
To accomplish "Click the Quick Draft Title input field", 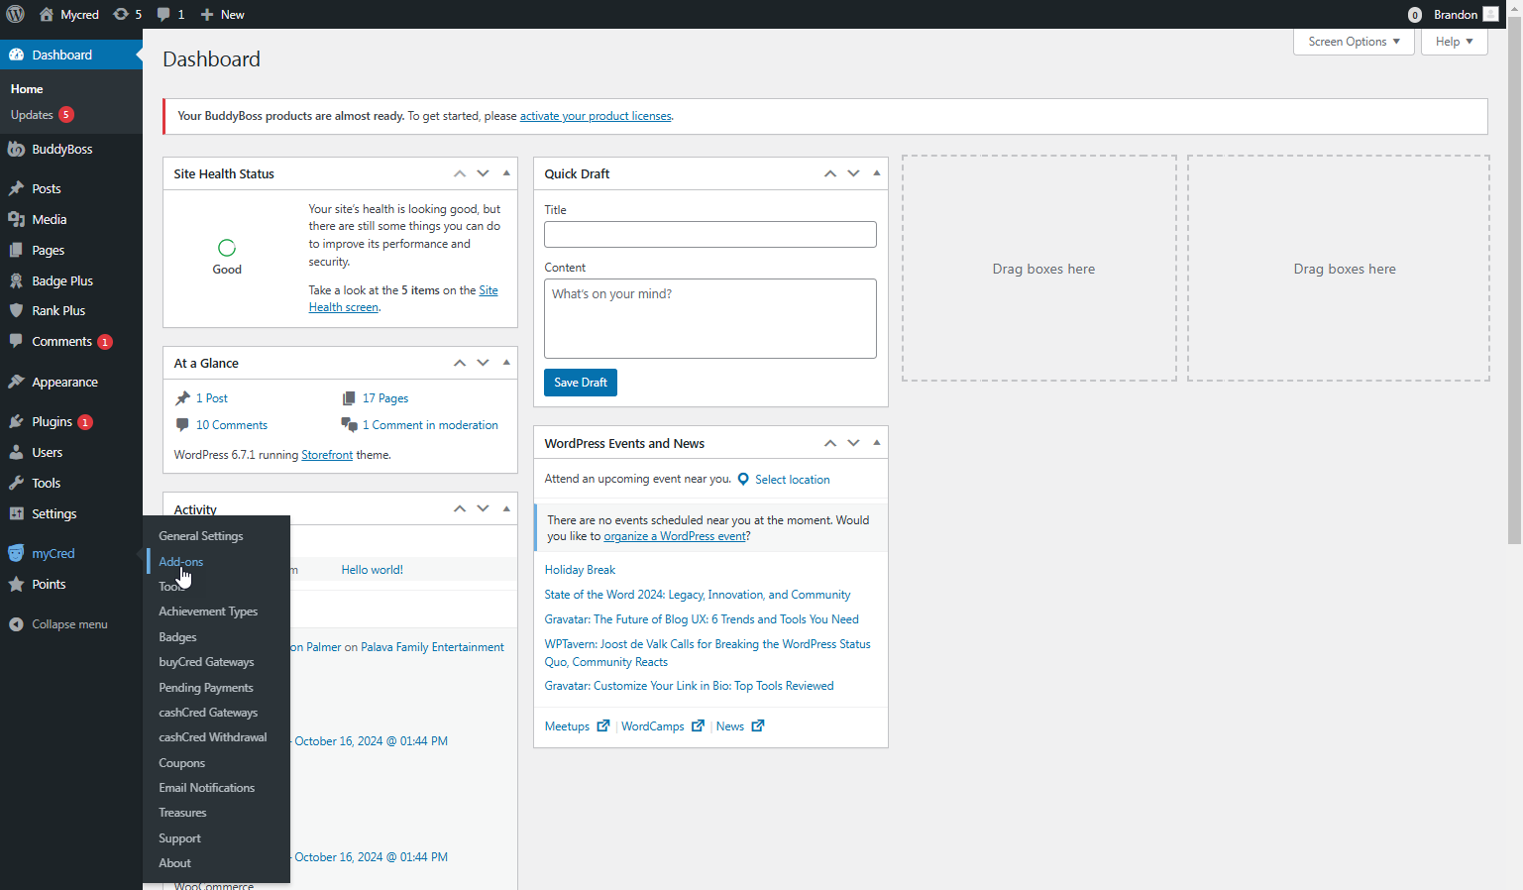I will point(709,234).
